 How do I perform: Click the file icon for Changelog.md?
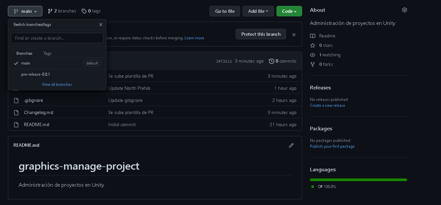coord(16,113)
